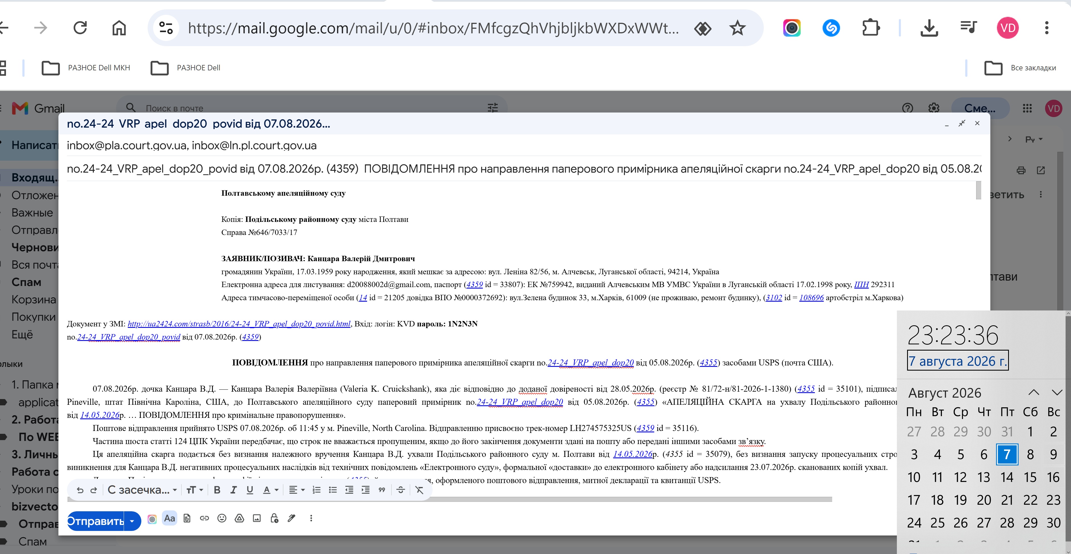
Task: Open the font family dropdown 'С засечка...'
Action: [x=142, y=490]
